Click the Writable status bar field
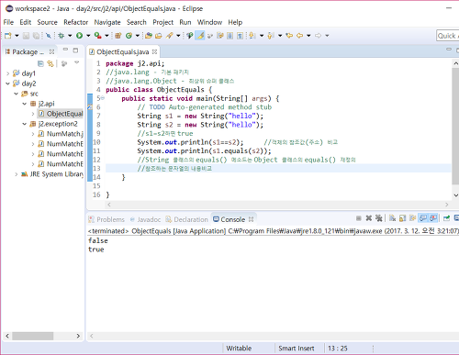Screen dimensions: 459x355 coord(239,349)
